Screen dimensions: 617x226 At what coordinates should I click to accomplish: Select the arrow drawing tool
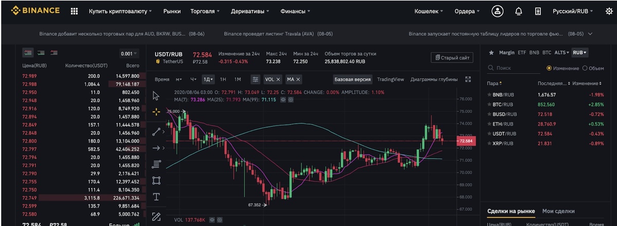click(156, 148)
